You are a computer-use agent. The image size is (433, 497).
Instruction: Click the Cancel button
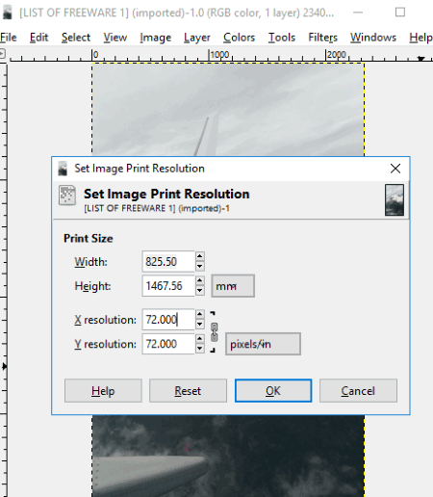point(358,391)
